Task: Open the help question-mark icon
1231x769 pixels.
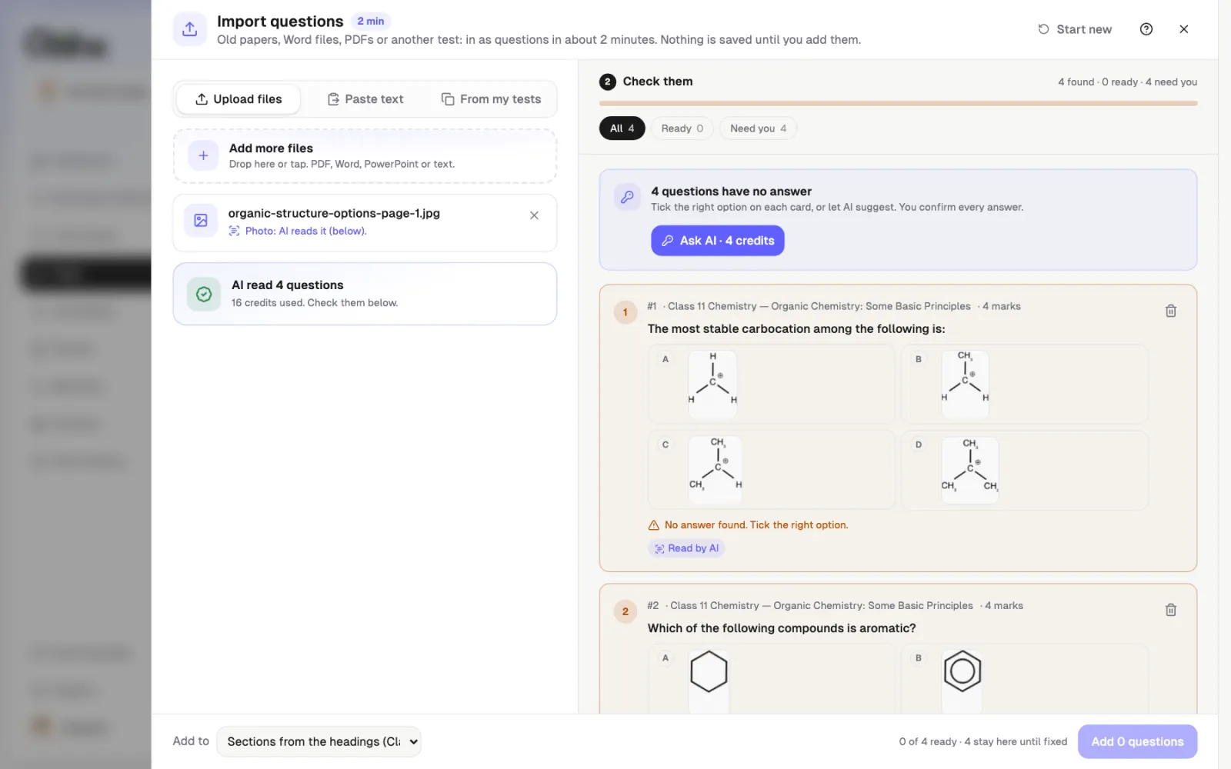Action: (x=1146, y=29)
